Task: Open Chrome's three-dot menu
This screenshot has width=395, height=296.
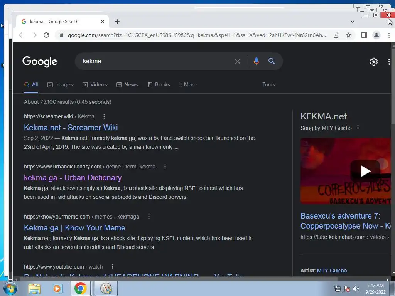Action: (389, 35)
